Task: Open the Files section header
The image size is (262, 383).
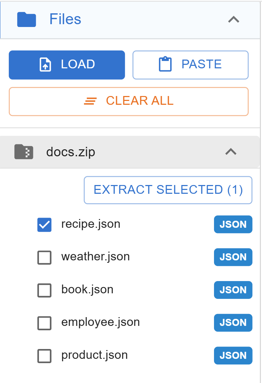Action: click(x=130, y=20)
